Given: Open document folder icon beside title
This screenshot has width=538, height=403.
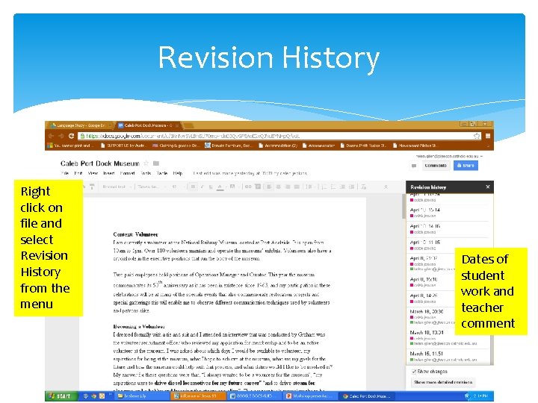Looking at the screenshot, I should 156,163.
